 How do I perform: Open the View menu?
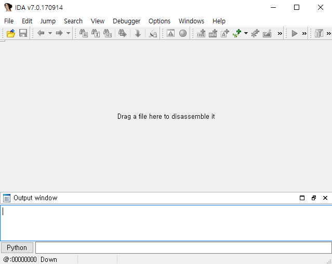click(98, 21)
